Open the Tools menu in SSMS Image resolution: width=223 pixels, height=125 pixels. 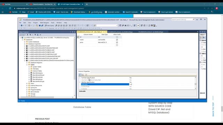pos(53,23)
